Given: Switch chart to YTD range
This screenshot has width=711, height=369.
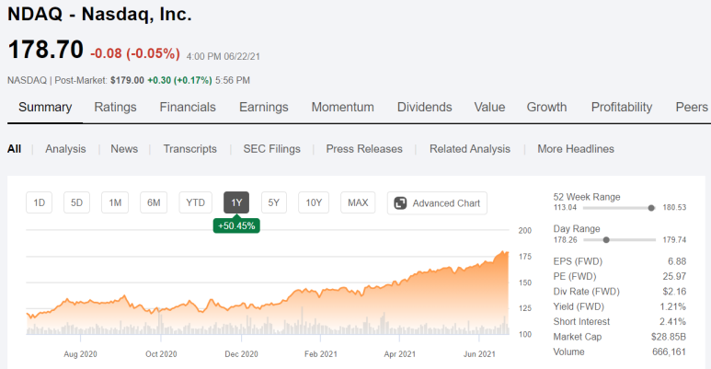Looking at the screenshot, I should pos(195,203).
